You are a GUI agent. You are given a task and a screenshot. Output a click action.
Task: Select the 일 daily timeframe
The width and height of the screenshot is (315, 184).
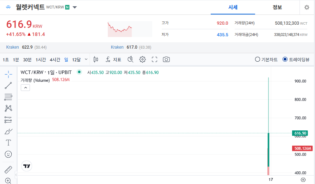pyautogui.click(x=66, y=60)
